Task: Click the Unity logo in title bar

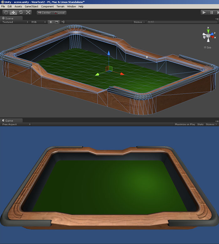Action: [x=2, y=2]
